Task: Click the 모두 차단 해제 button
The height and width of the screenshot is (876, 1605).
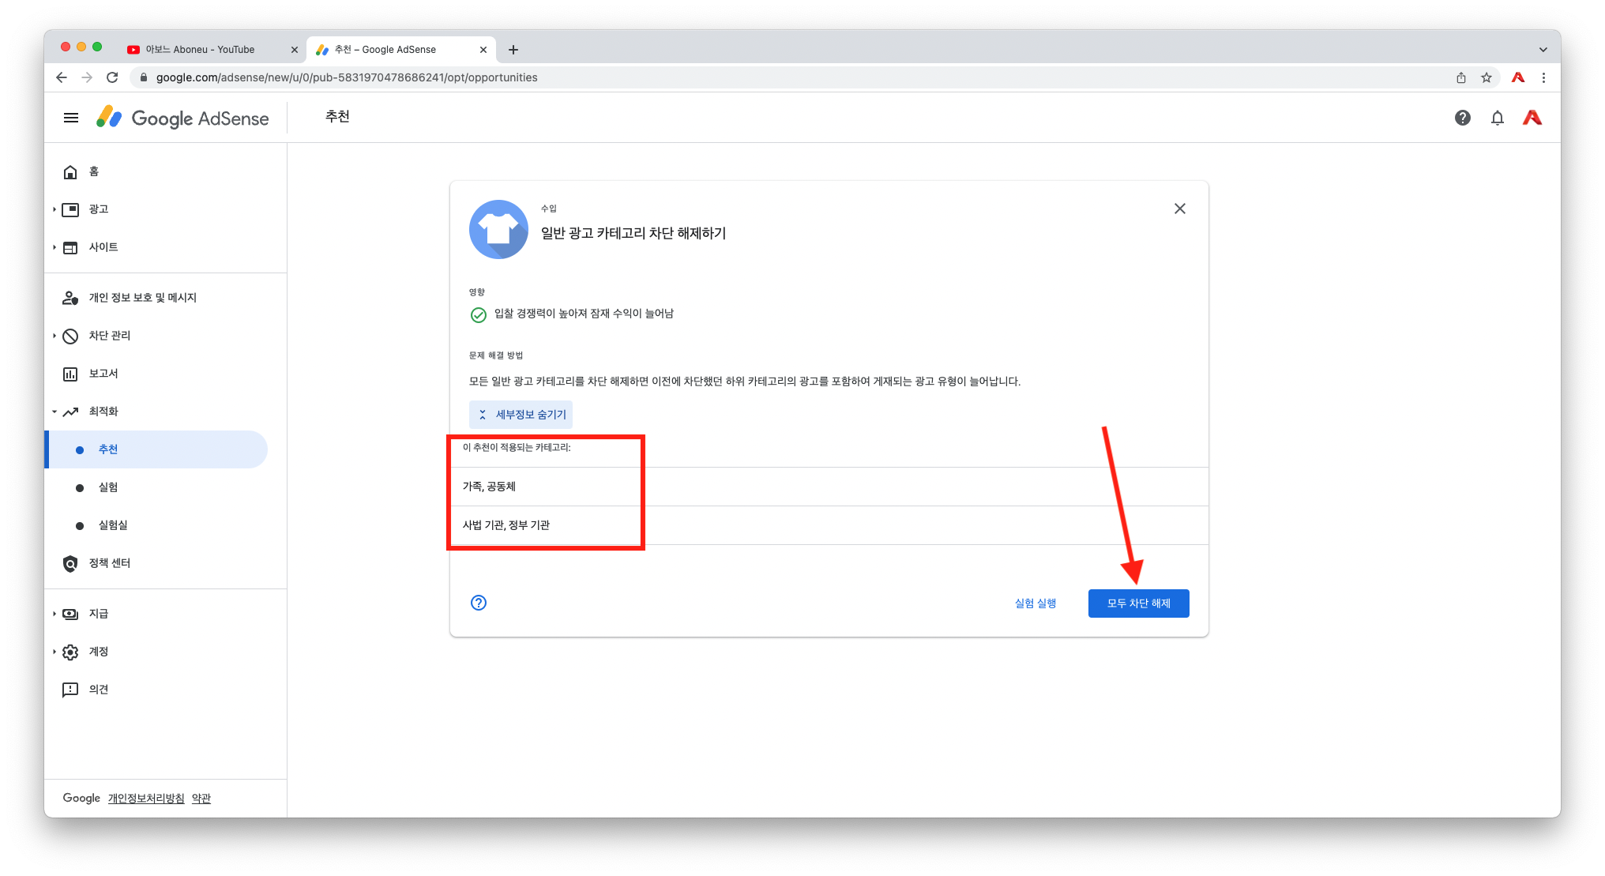Action: 1138,603
